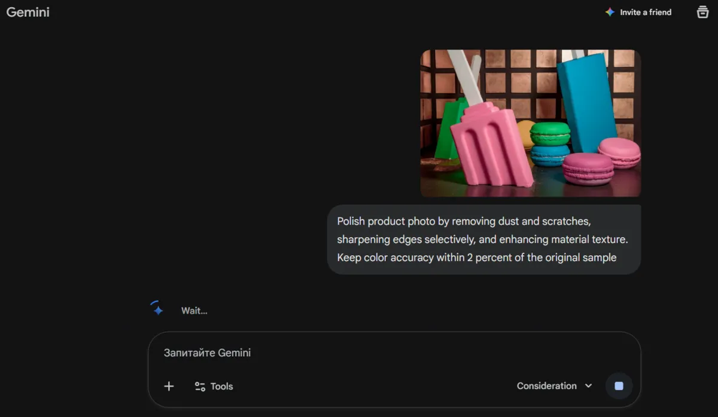
Task: Open the uploaded popsicle product photo
Action: click(x=530, y=123)
